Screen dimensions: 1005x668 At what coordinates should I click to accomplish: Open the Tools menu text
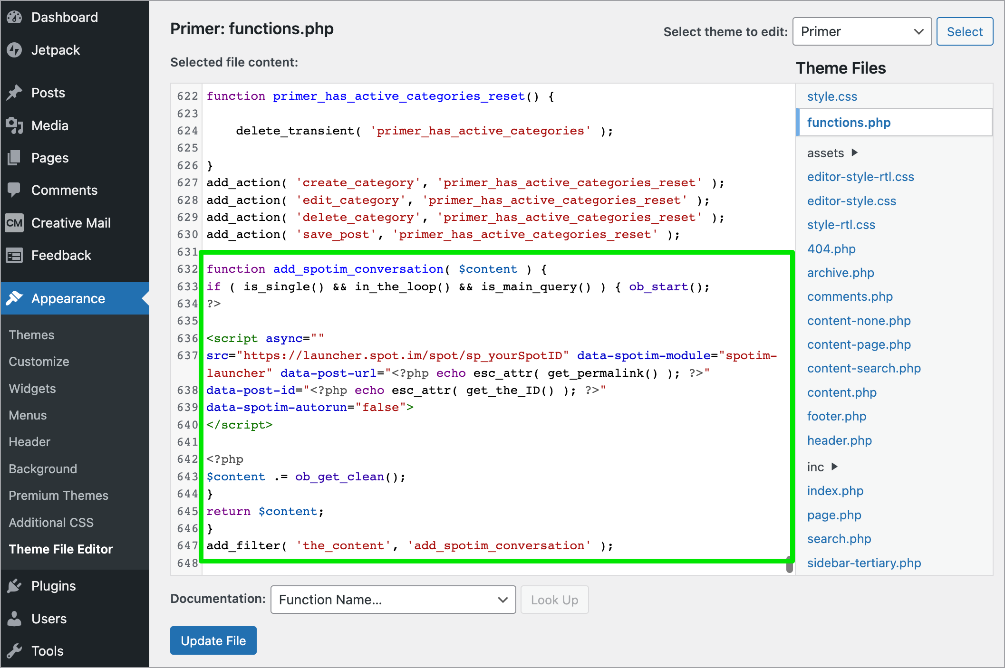pyautogui.click(x=48, y=651)
